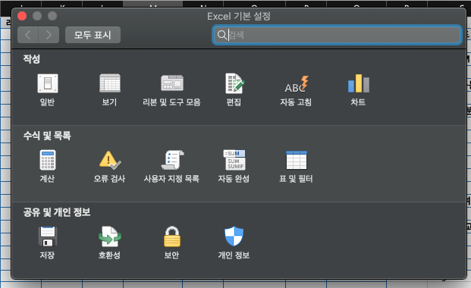Click the magnifier icon in search field

tap(221, 35)
